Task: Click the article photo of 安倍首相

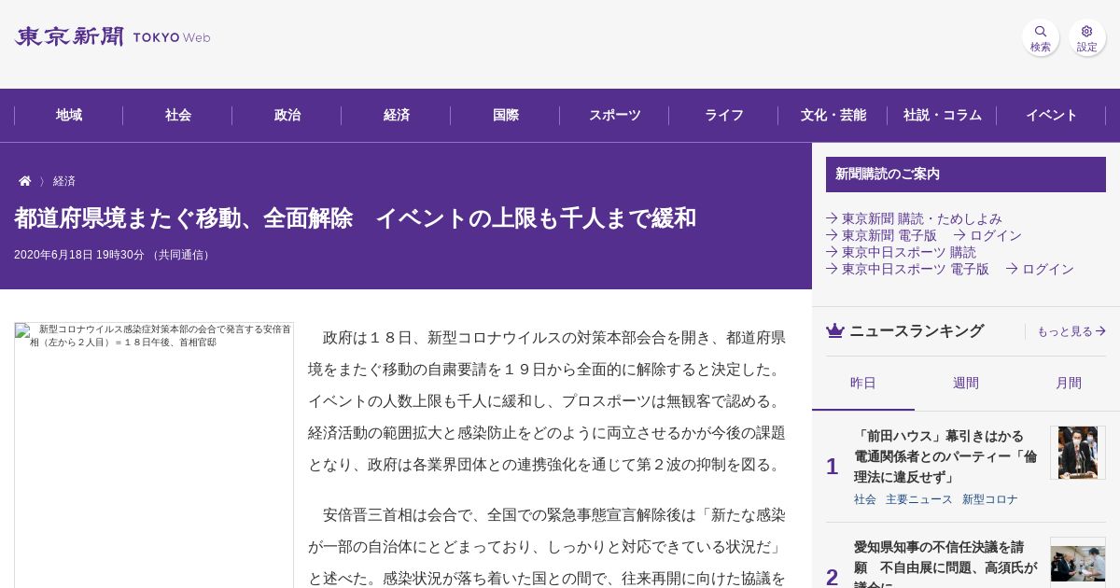Action: [154, 455]
